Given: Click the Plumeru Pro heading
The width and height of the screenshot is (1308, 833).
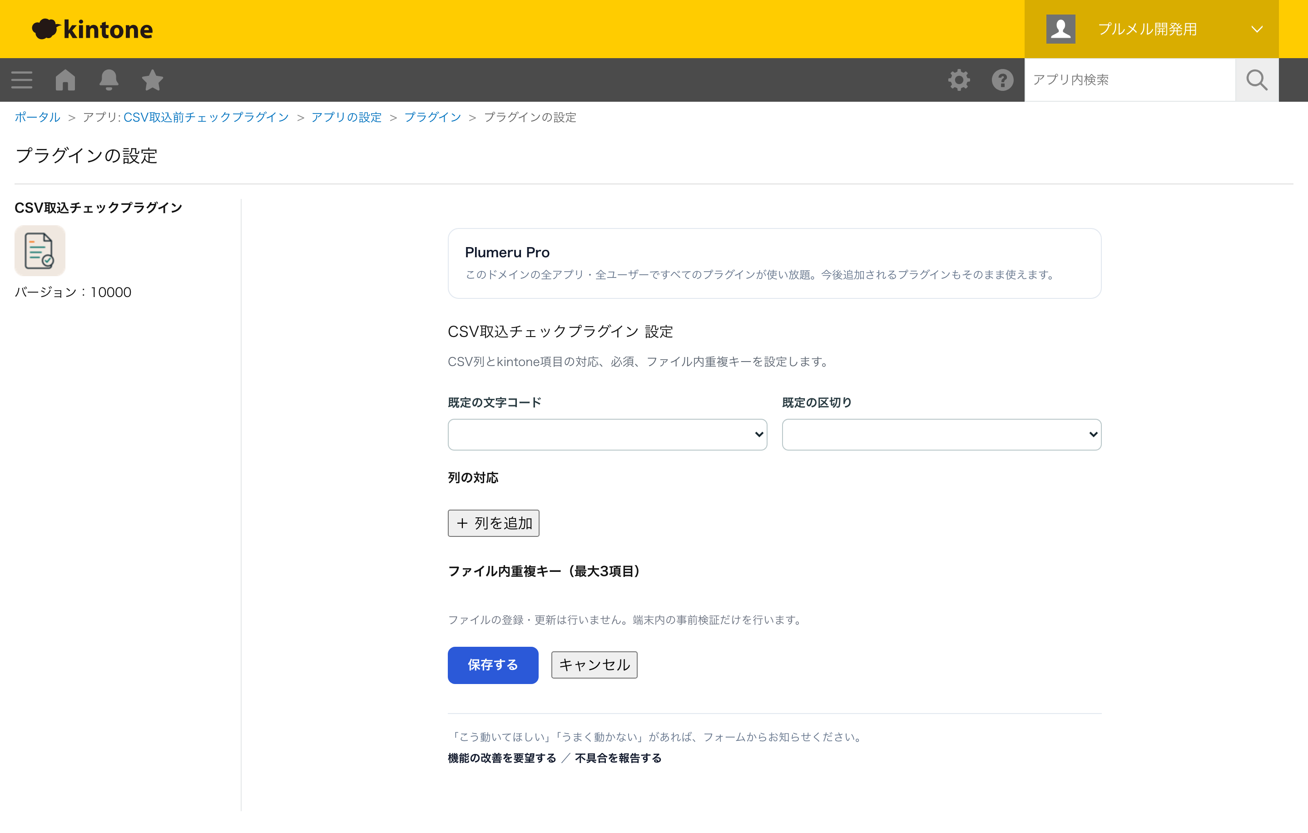Looking at the screenshot, I should coord(507,252).
